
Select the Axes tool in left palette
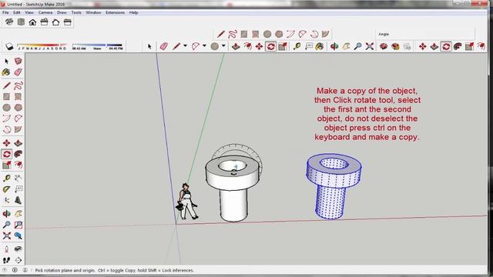click(7, 200)
